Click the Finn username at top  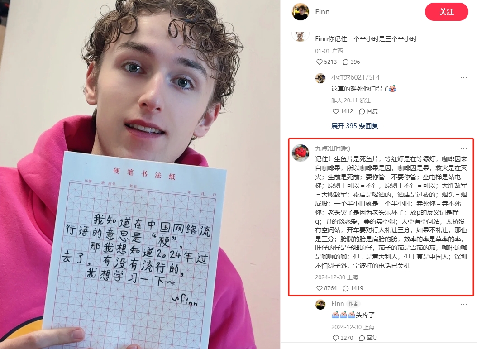point(323,12)
